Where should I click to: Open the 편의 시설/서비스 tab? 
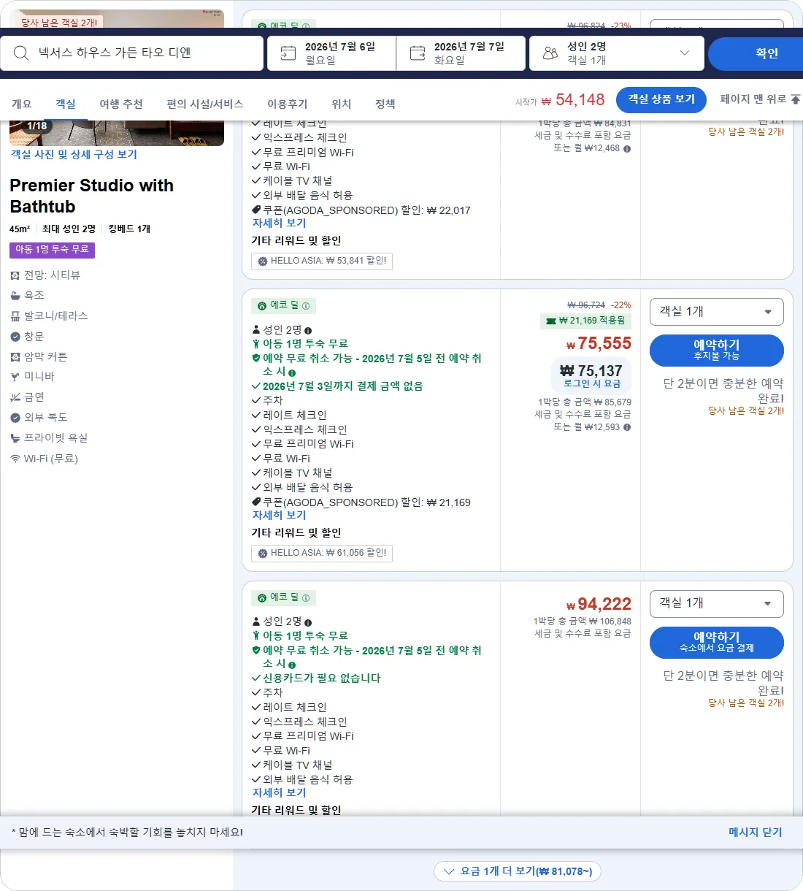point(205,104)
